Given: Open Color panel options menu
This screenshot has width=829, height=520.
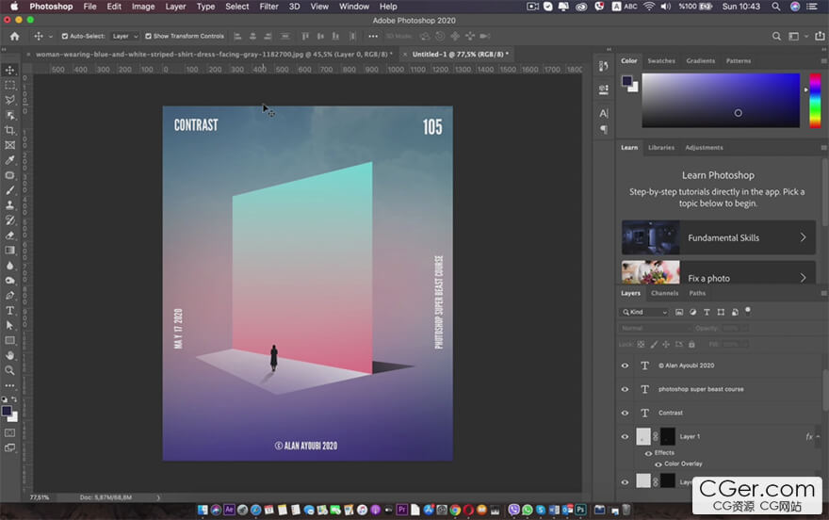Looking at the screenshot, I should click(823, 61).
